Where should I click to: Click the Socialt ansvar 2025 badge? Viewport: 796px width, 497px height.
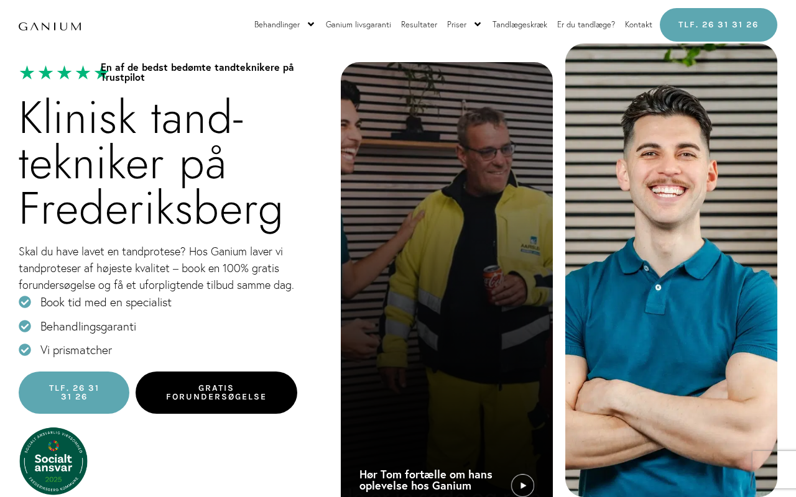click(x=53, y=461)
